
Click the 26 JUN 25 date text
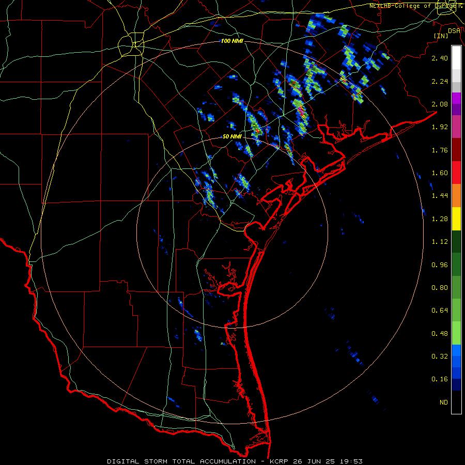click(x=314, y=461)
